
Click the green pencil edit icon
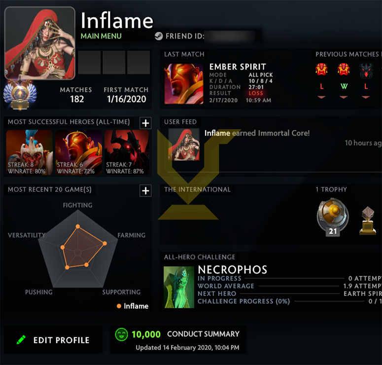tap(21, 340)
